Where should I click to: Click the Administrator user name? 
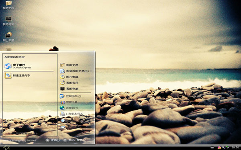[x=14, y=57]
